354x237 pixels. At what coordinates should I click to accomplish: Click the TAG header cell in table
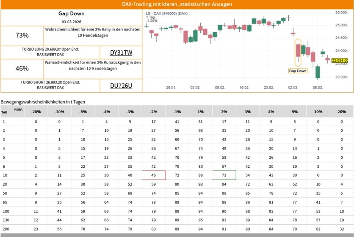click(4, 112)
